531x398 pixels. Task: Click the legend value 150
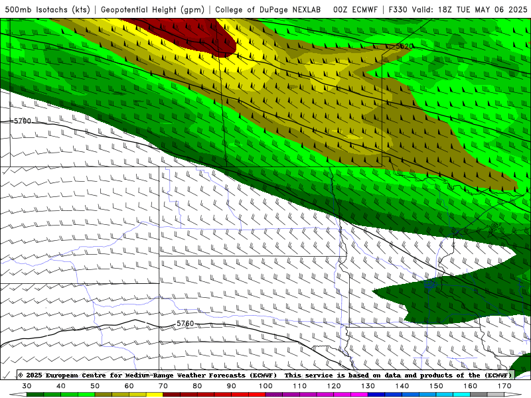[x=436, y=386]
